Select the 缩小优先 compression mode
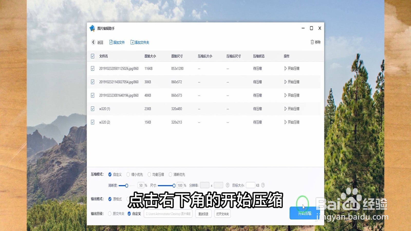 pyautogui.click(x=128, y=175)
